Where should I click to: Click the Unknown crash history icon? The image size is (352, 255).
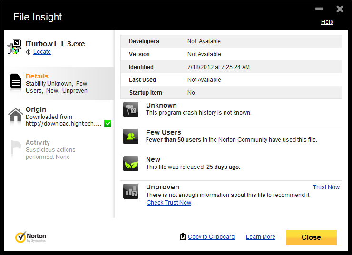[130, 109]
